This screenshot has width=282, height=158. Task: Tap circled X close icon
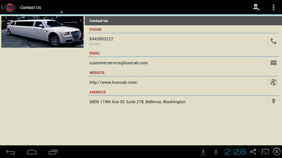click(x=277, y=152)
